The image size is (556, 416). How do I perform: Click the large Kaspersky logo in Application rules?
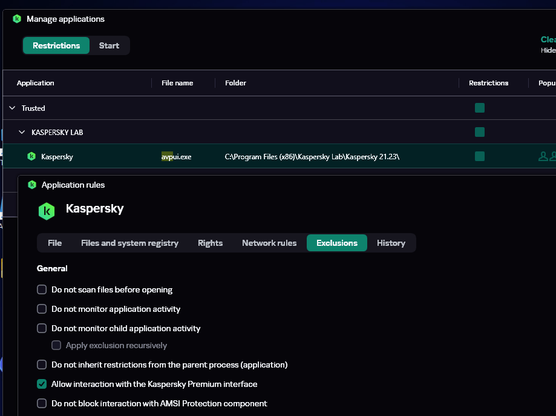coord(47,211)
